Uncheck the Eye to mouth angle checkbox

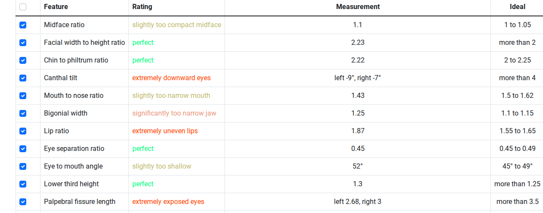tap(23, 166)
